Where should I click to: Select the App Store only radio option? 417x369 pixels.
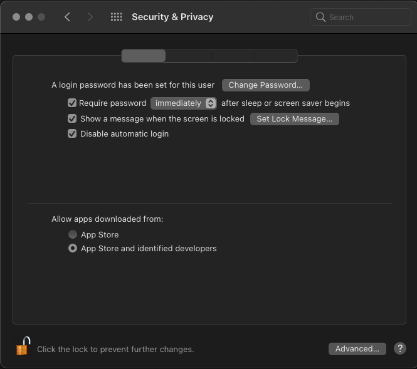73,234
